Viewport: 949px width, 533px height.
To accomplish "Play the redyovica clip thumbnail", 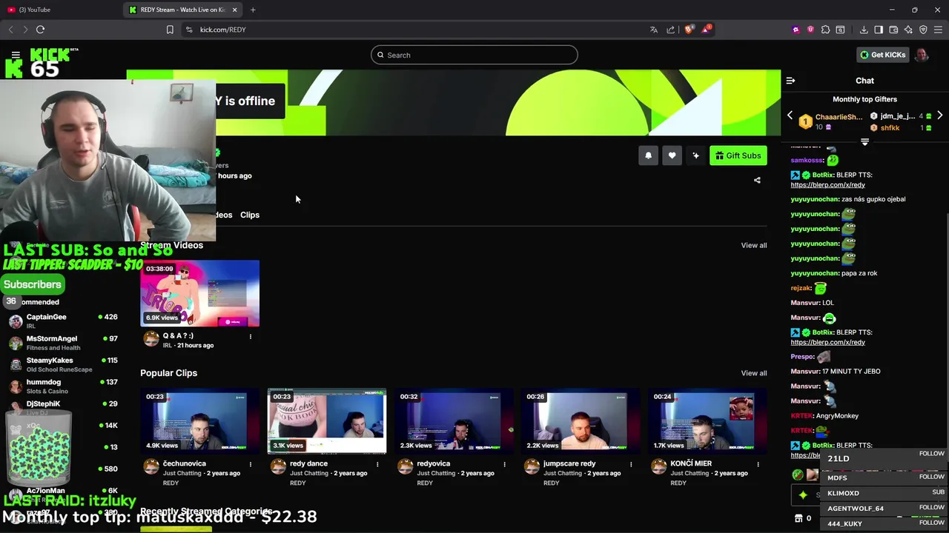I will tap(454, 420).
